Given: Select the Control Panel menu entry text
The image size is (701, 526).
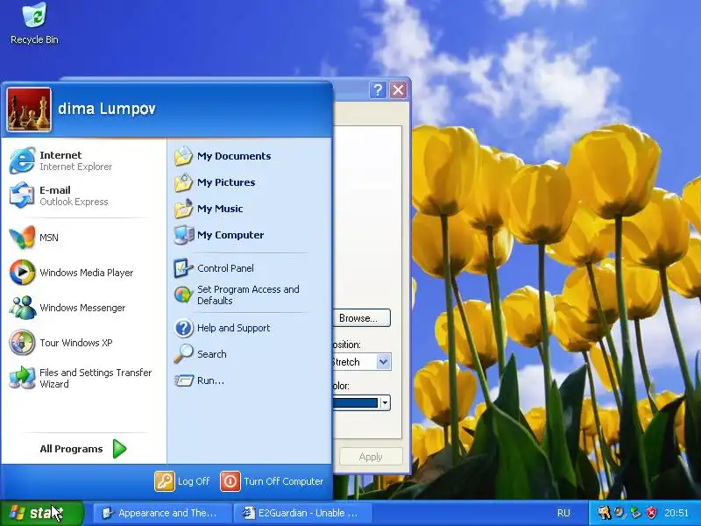Looking at the screenshot, I should (225, 268).
